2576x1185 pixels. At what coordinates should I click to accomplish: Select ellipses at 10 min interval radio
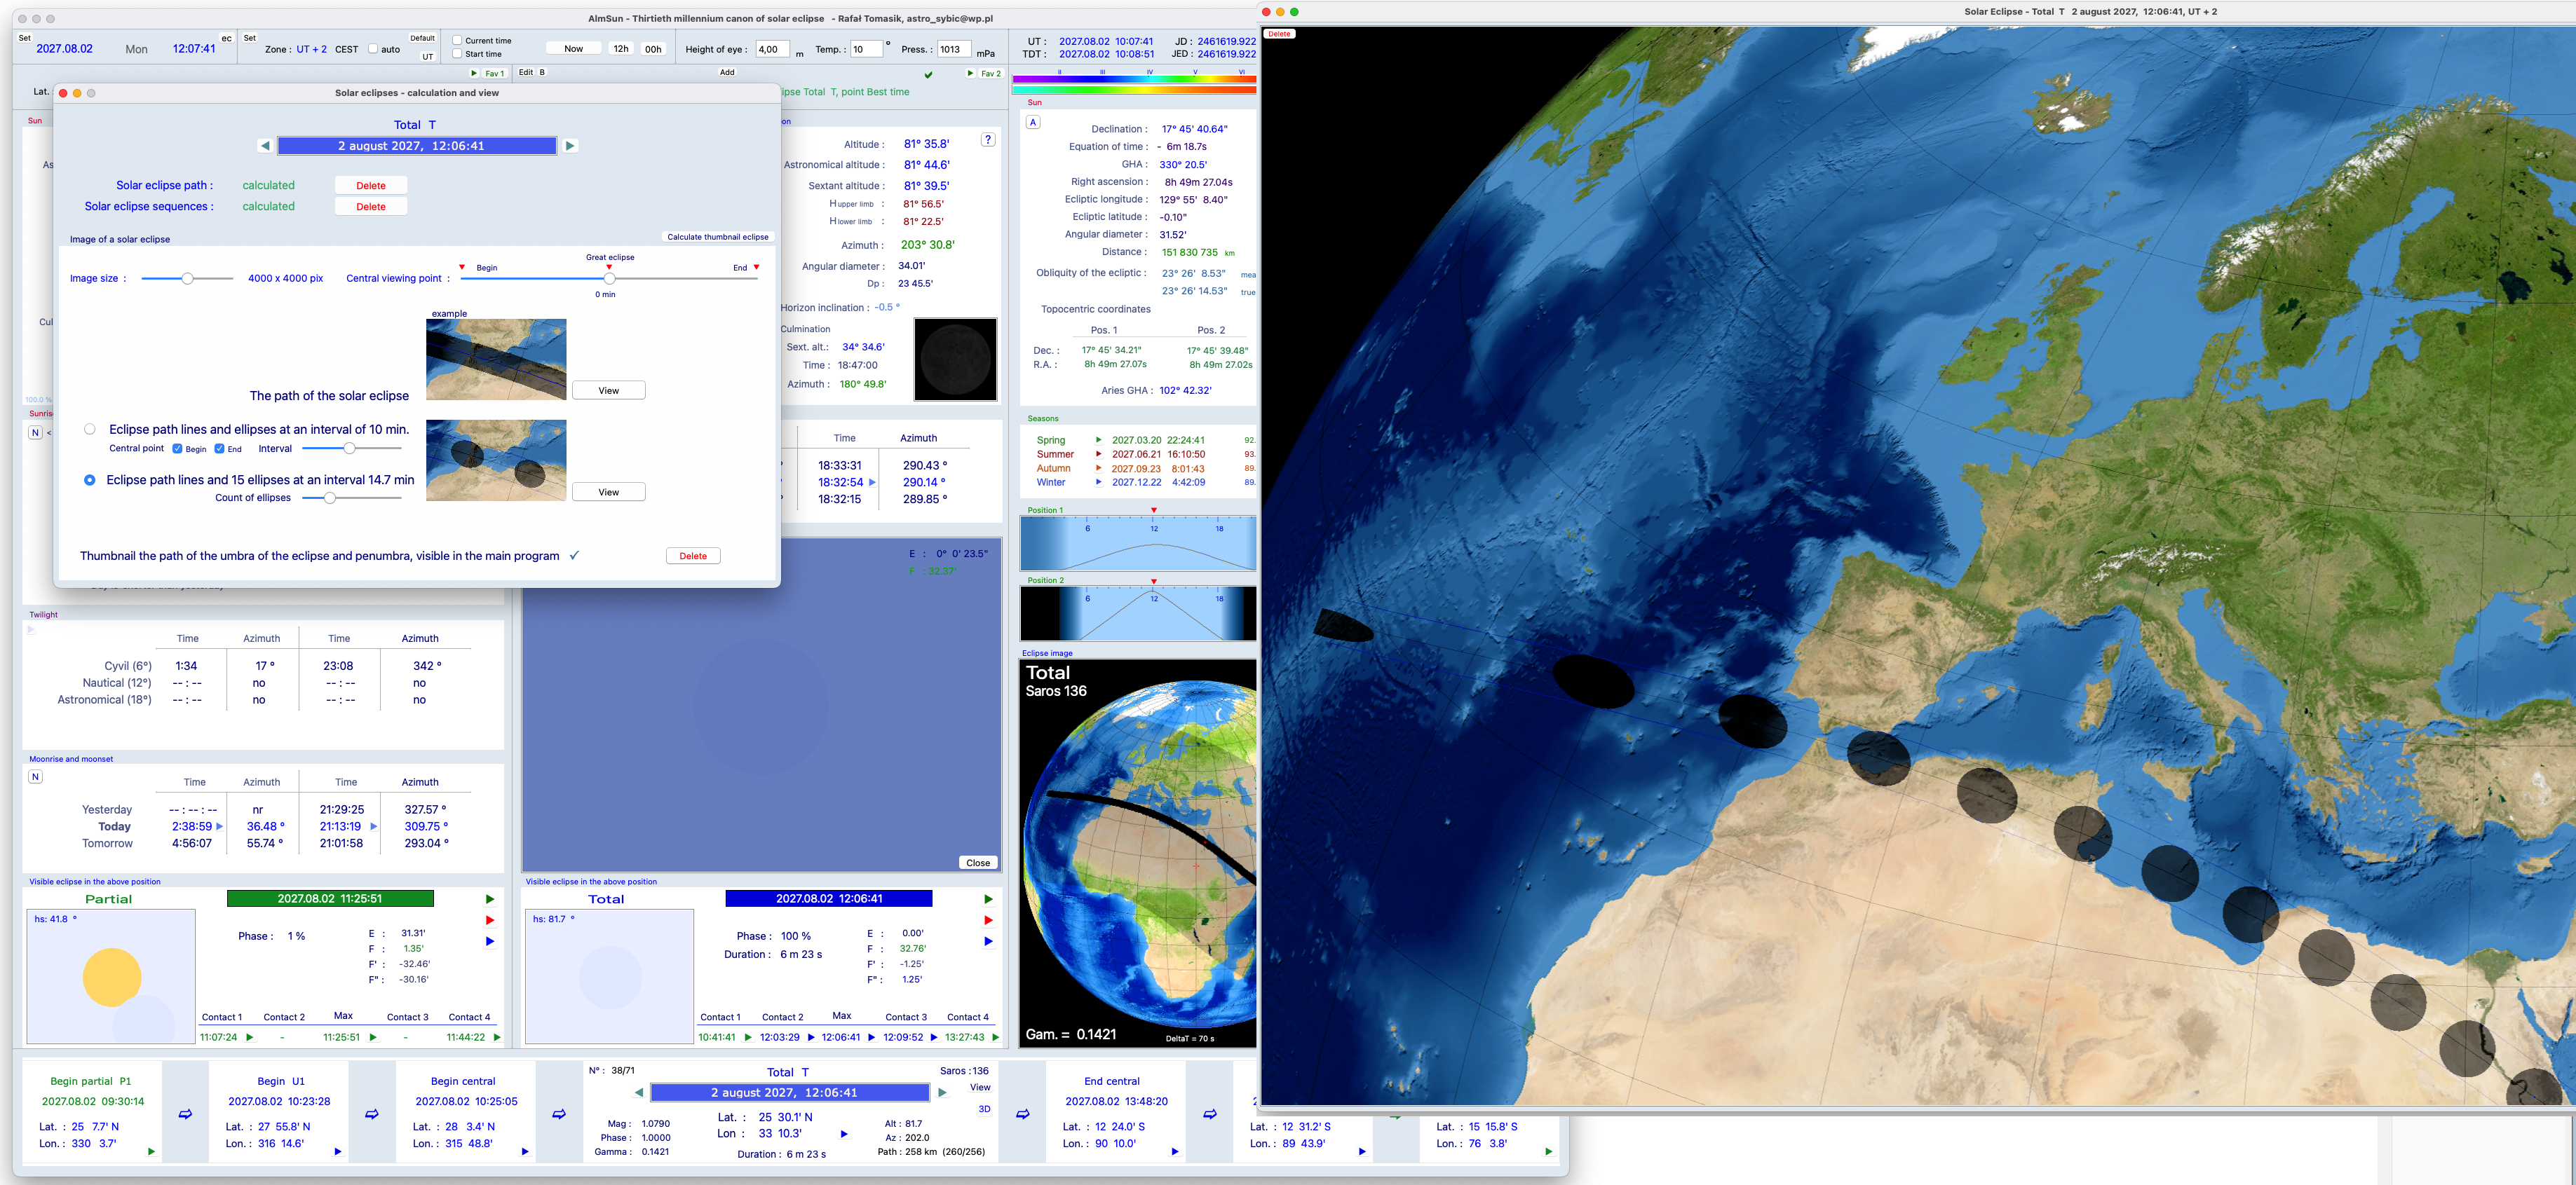pyautogui.click(x=90, y=430)
